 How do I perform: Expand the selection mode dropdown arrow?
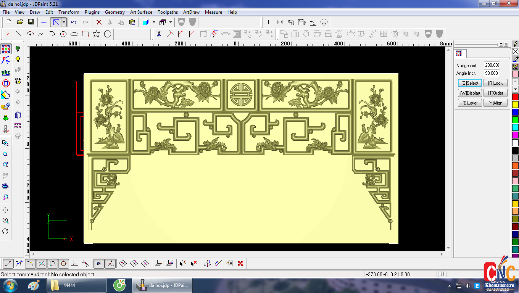tap(64, 22)
